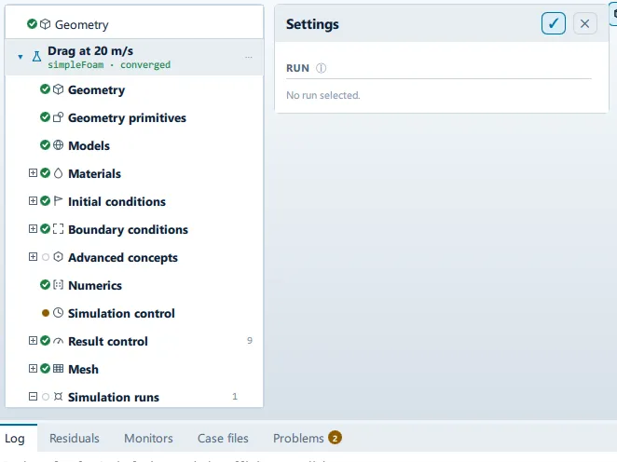
Task: Click the empty status circle of Simulation runs
Action: pyautogui.click(x=46, y=397)
